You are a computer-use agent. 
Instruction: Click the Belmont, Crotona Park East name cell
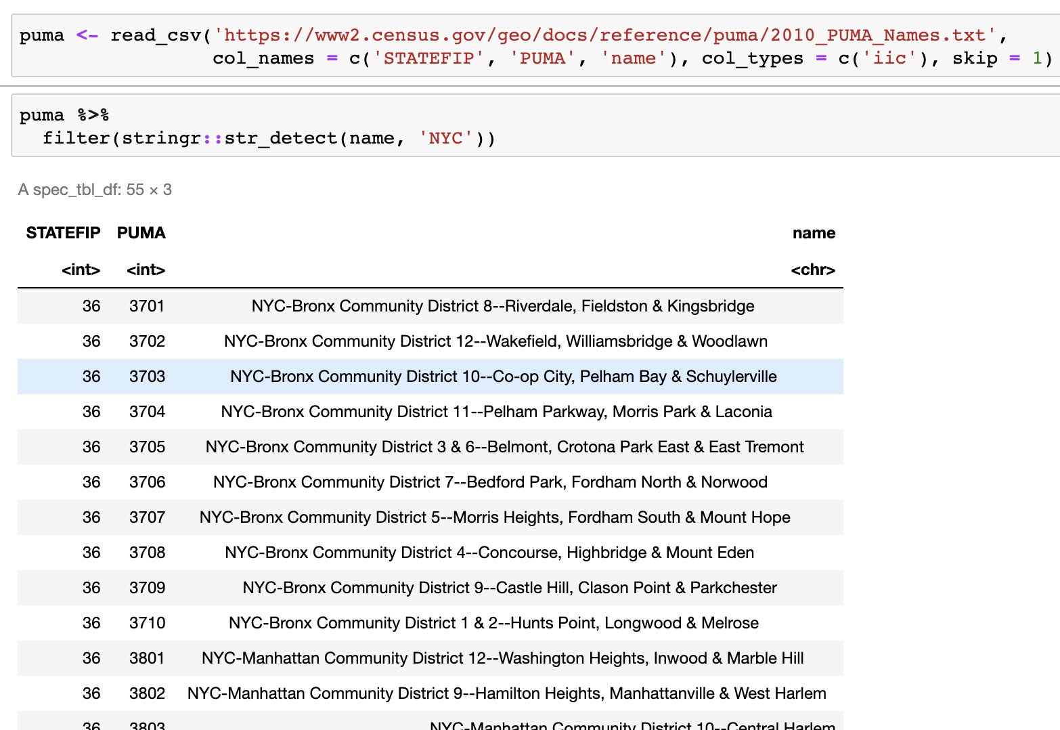(x=504, y=447)
